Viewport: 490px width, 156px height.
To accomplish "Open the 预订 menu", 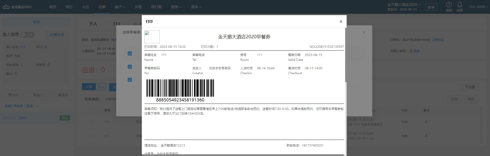I will coord(69,7).
